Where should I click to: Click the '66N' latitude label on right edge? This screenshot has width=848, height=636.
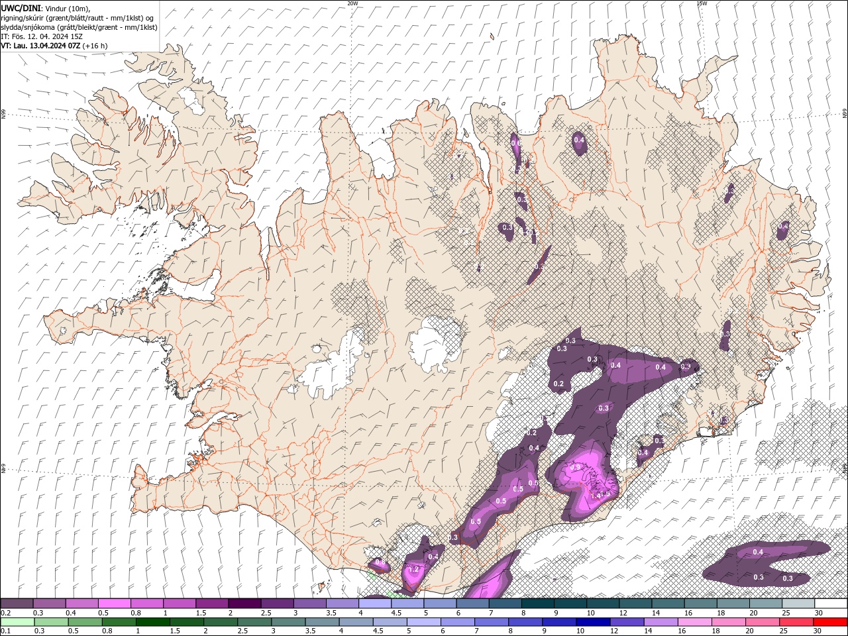(844, 114)
